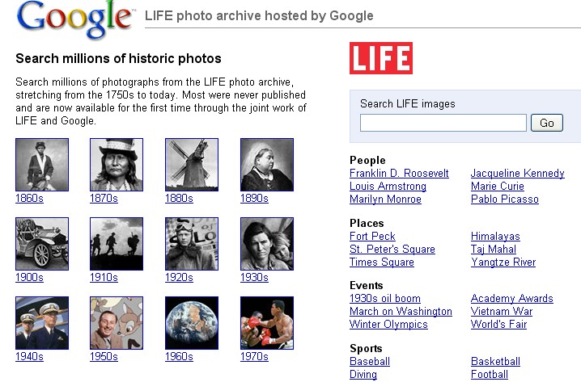
Task: Open the Times Square link
Action: [x=382, y=262]
